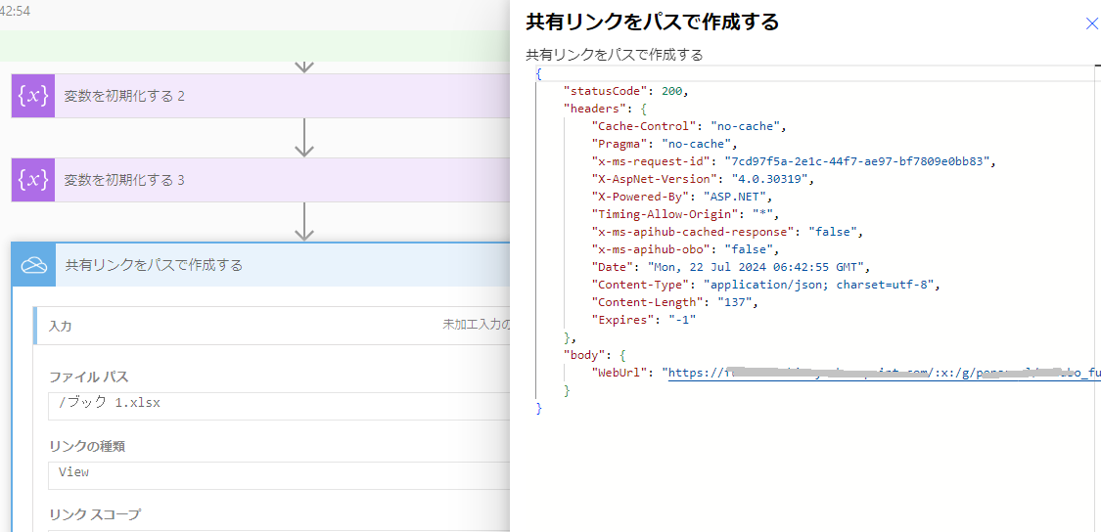Click the panel subtitle 共有リンクをパスで作成する
Viewport: 1101px width, 532px height.
615,54
